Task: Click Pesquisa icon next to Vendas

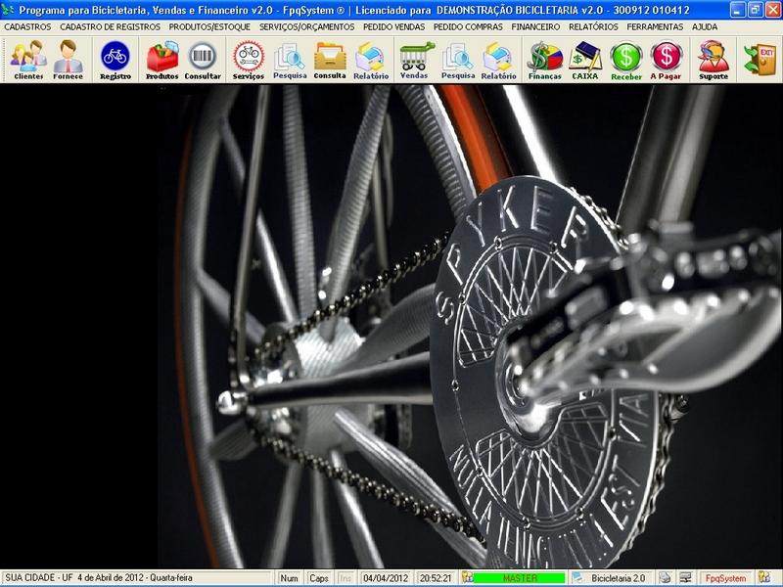Action: 458,60
